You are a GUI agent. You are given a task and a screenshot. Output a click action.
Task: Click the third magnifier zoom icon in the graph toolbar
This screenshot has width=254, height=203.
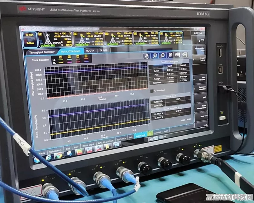(x=170, y=55)
